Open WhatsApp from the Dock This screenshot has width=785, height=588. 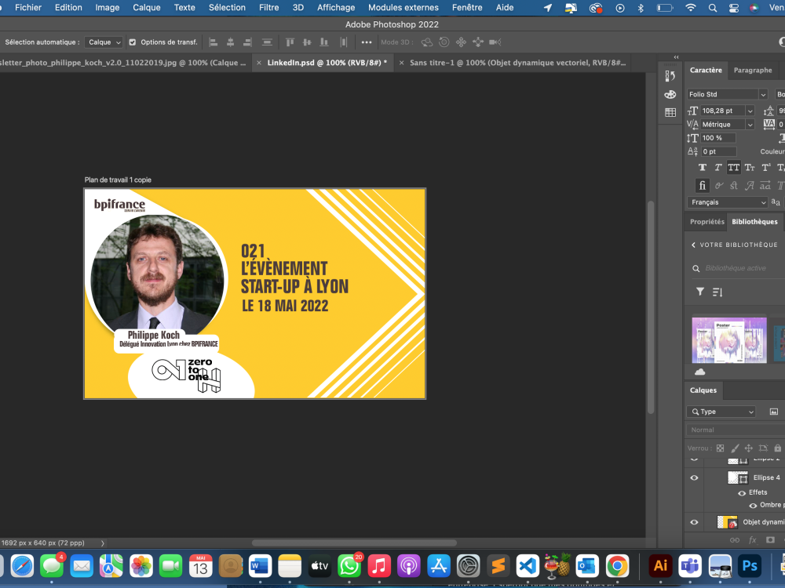click(349, 565)
